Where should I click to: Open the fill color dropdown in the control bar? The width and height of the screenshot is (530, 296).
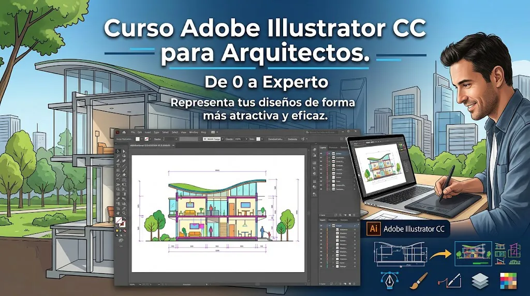point(142,139)
